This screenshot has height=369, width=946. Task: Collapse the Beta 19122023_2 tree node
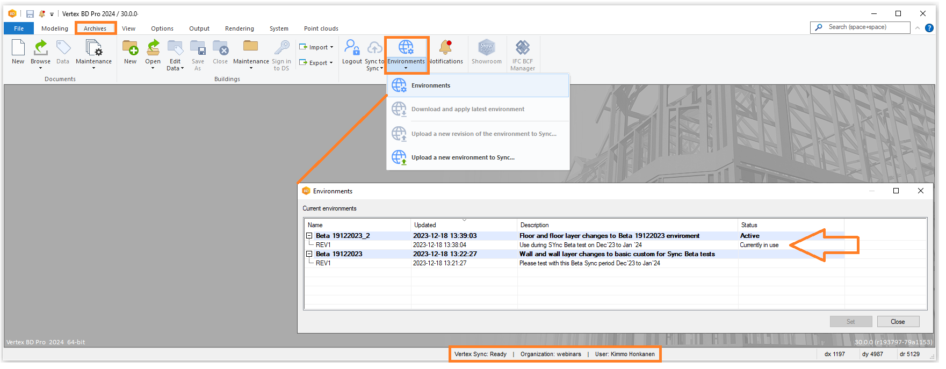(309, 236)
